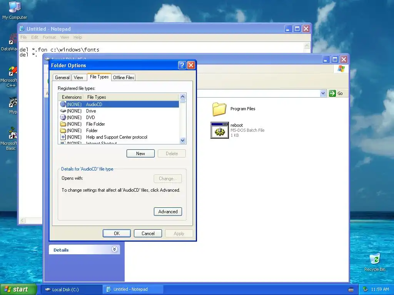Click file types list scroll-down arrow
Viewport: 394px width, 295px height.
pyautogui.click(x=183, y=141)
